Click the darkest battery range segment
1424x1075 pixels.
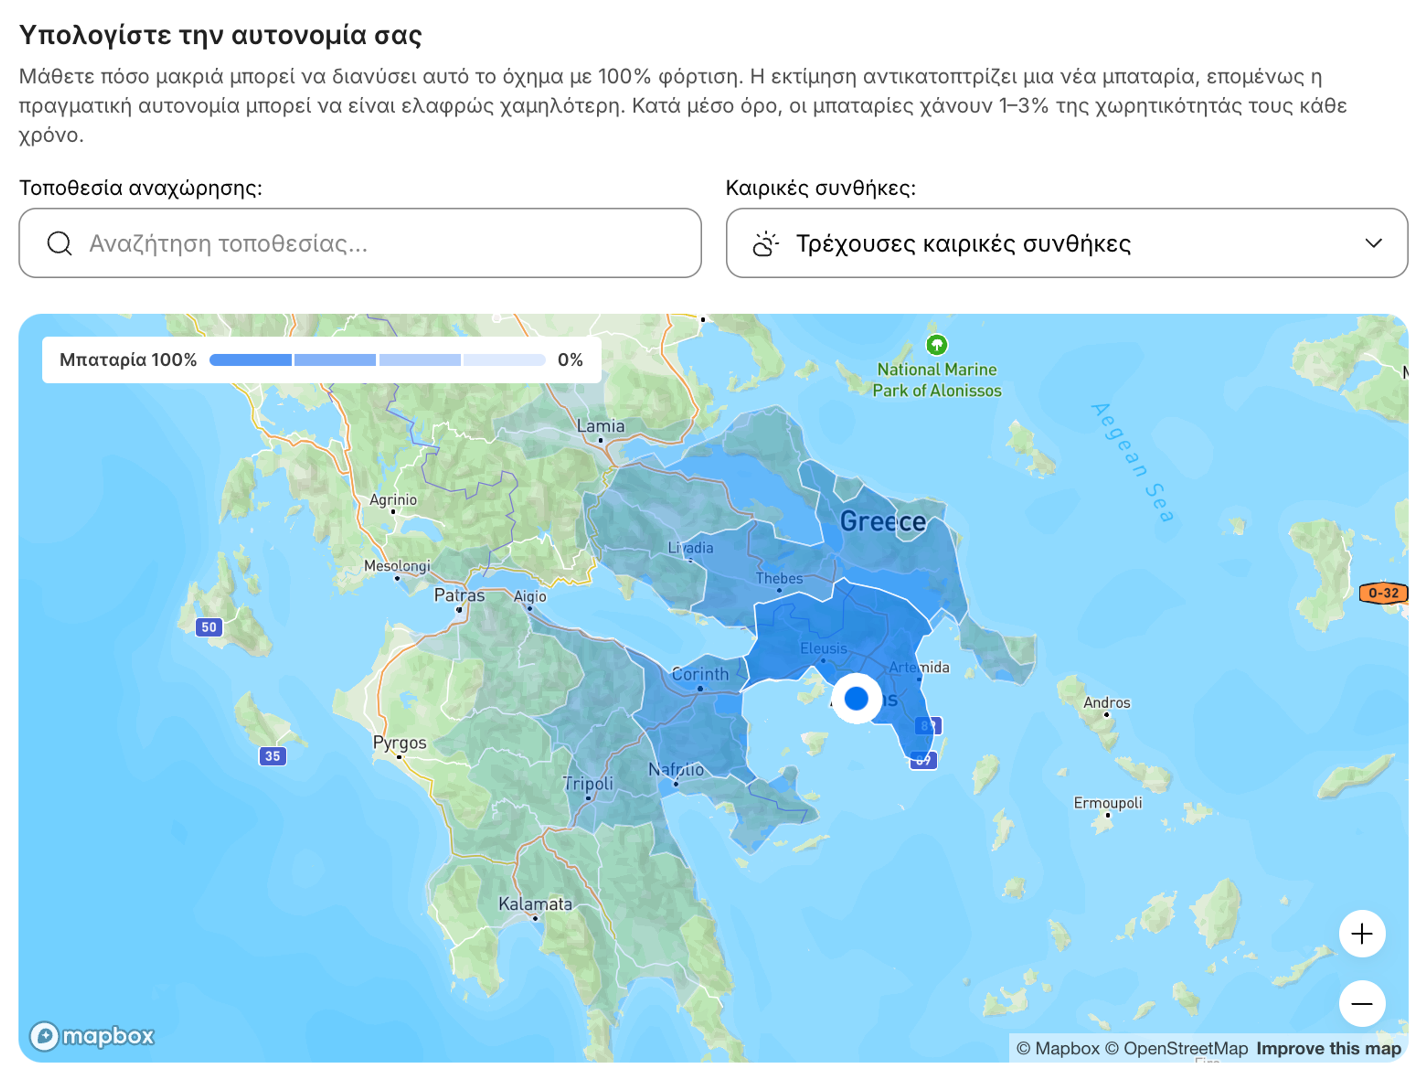[250, 359]
